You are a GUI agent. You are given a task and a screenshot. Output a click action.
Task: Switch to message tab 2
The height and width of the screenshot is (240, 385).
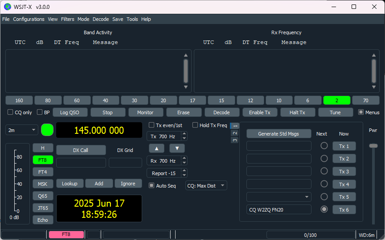235,133
